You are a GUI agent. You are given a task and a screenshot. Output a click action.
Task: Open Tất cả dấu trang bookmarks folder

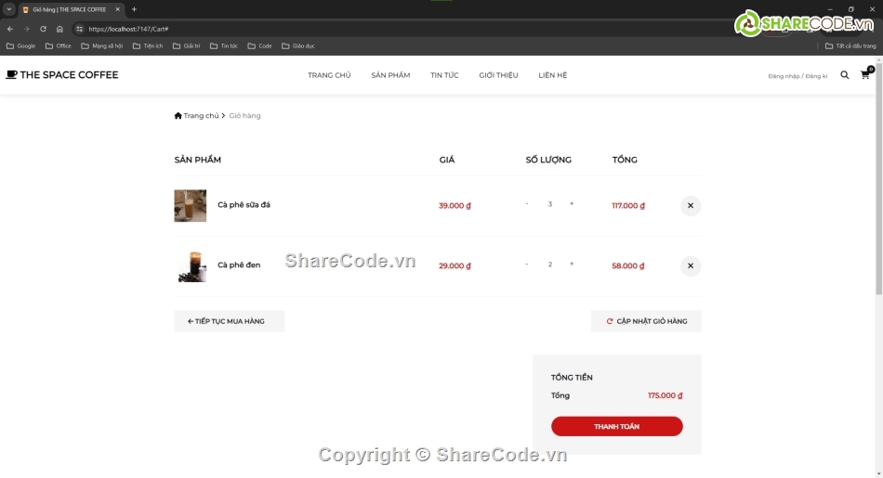[850, 45]
